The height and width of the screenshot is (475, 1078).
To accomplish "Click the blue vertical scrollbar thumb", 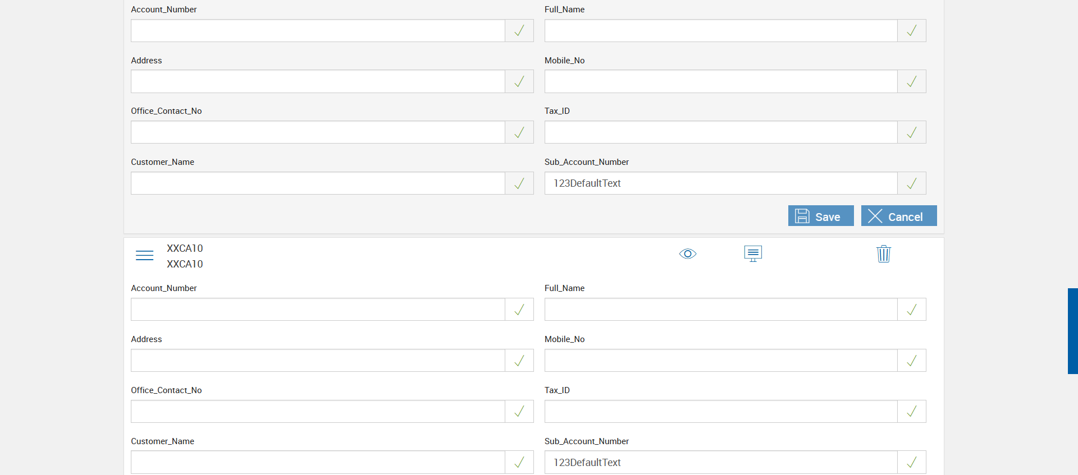I will (x=1072, y=331).
